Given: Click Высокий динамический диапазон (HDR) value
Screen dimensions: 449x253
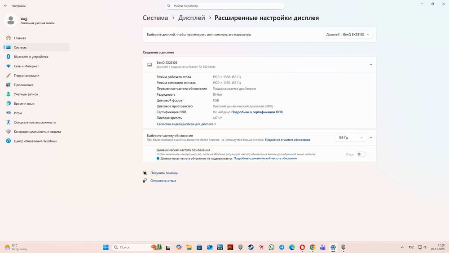Looking at the screenshot, I should 243,107.
